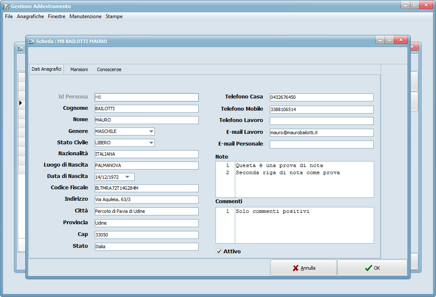Click the Scheda window title bar icon

click(x=32, y=41)
